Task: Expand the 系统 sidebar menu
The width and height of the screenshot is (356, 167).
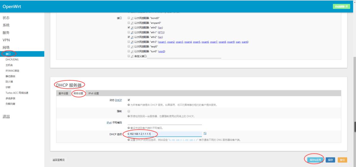Action: (6, 25)
